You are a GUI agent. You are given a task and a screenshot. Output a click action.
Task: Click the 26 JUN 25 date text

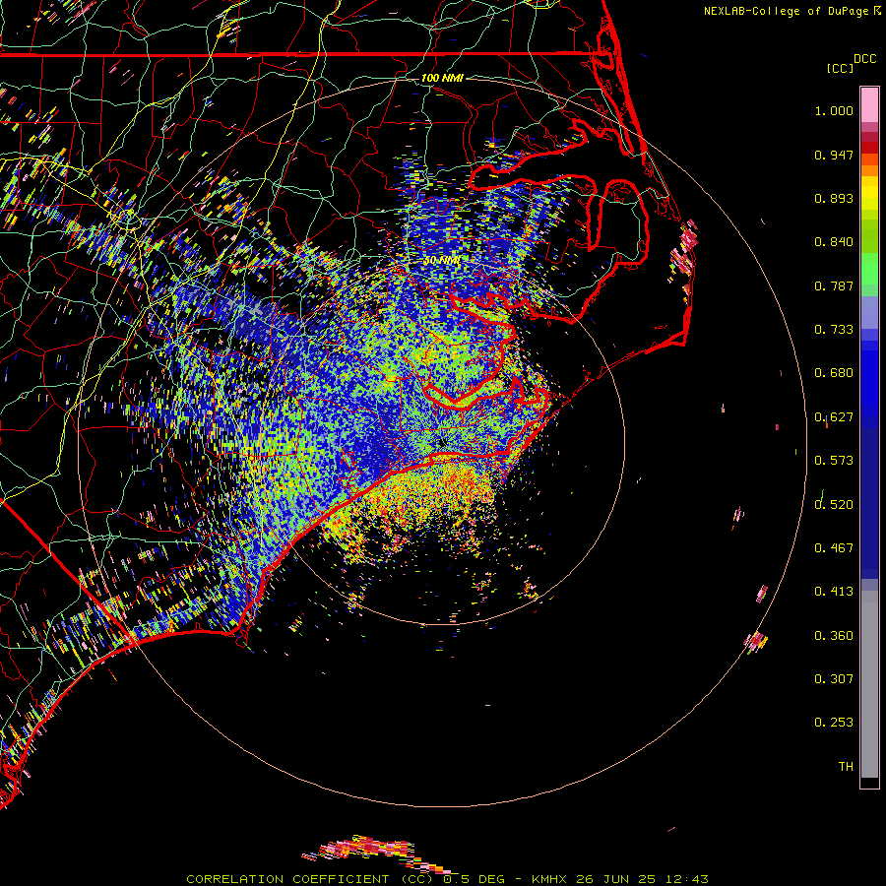click(x=616, y=879)
